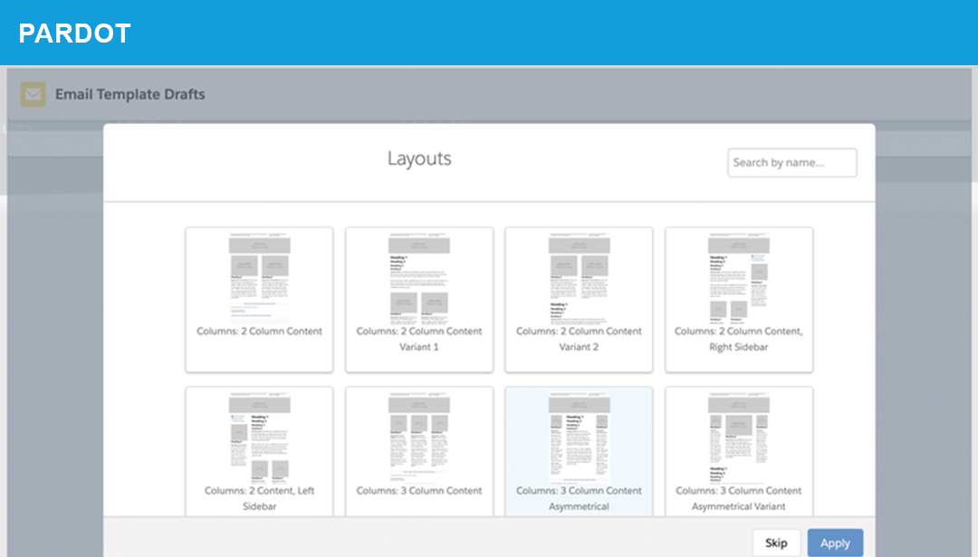Click the "Columns: 2 Content, Left Sidebar" caption
The height and width of the screenshot is (557, 978).
(x=259, y=498)
